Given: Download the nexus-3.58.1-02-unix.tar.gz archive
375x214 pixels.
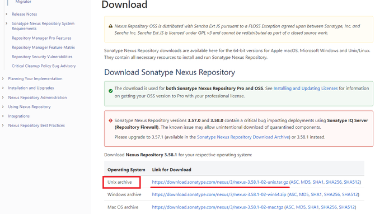Looking at the screenshot, I should 220,182.
